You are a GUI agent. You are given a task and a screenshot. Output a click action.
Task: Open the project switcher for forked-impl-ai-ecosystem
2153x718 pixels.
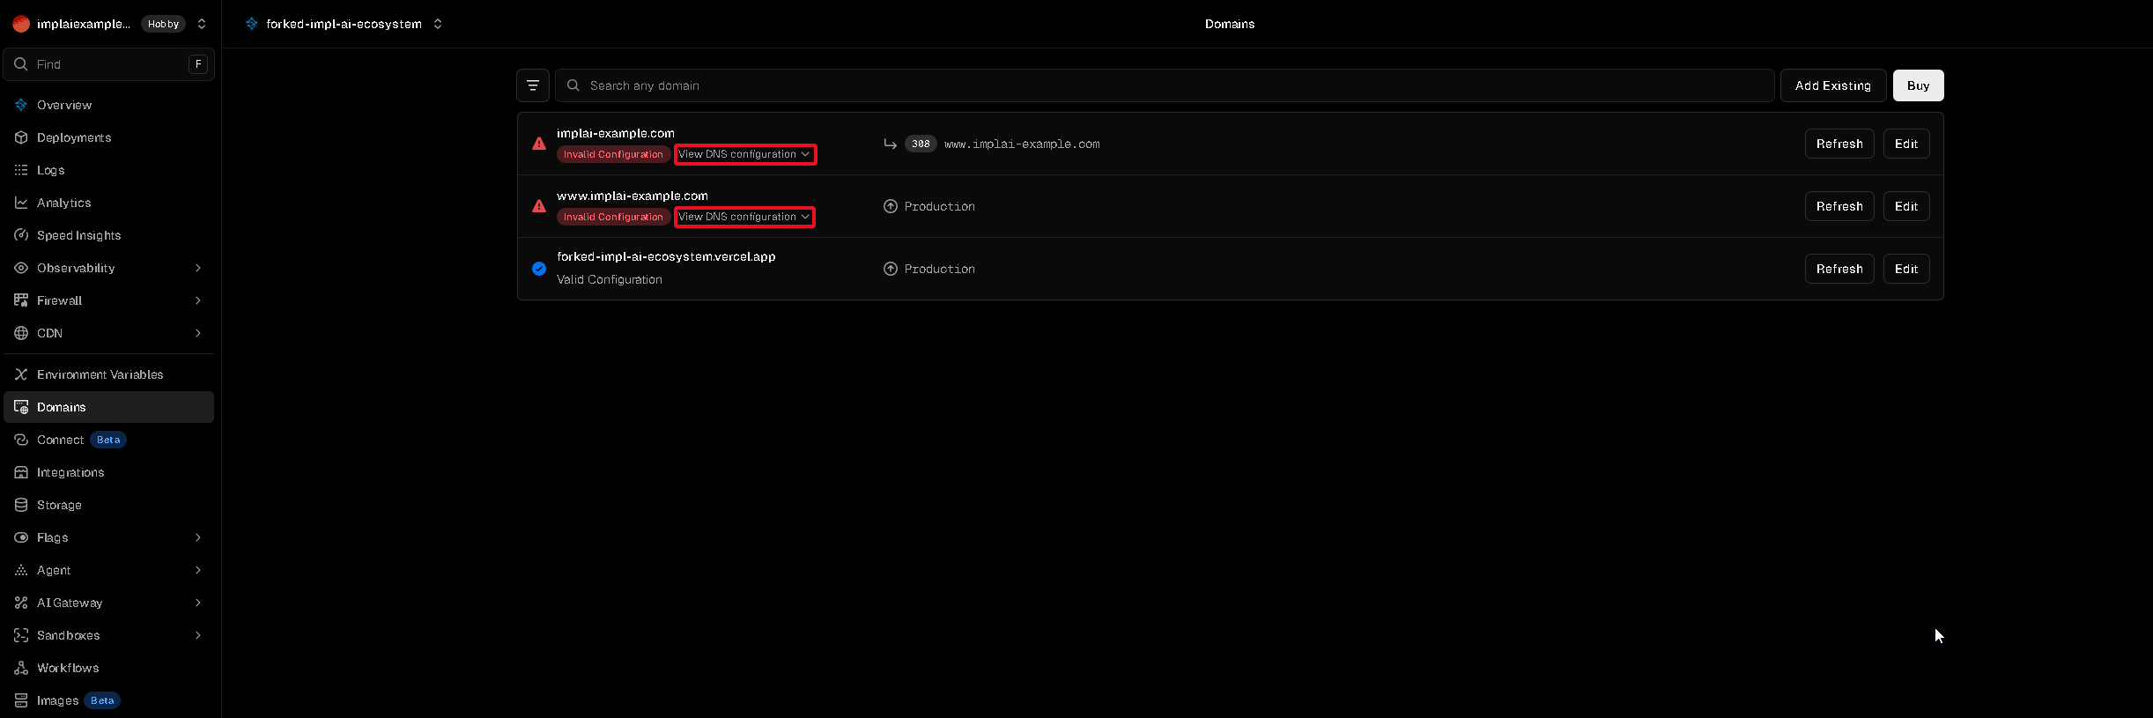(x=438, y=24)
